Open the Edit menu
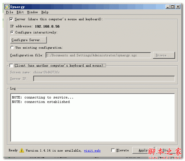The image size is (185, 161). [x=20, y=12]
